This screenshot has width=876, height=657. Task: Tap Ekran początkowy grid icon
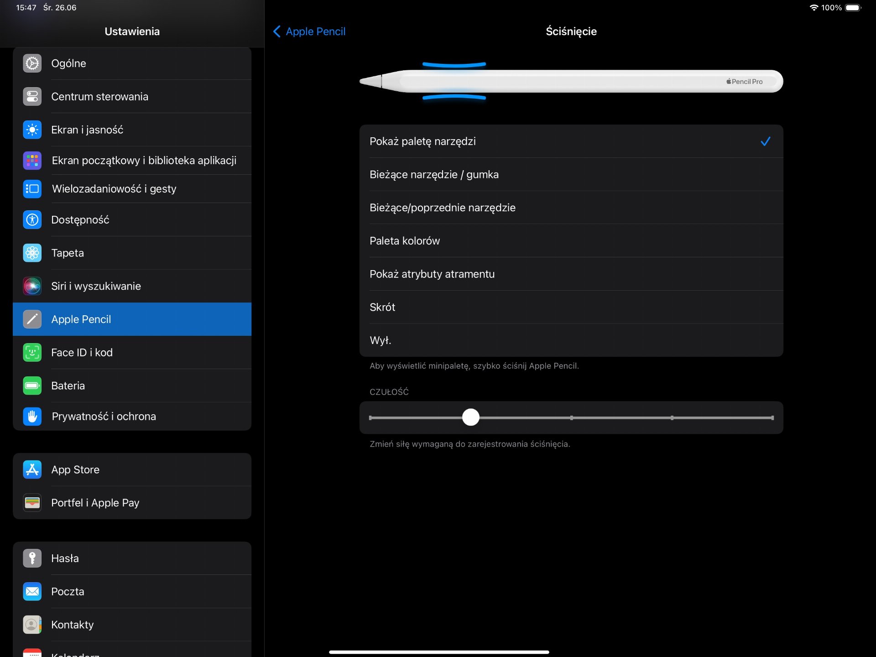32,161
